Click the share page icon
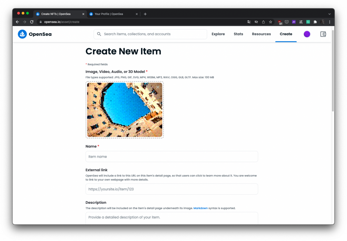Viewport: 347px width, 241px height. tap(263, 22)
